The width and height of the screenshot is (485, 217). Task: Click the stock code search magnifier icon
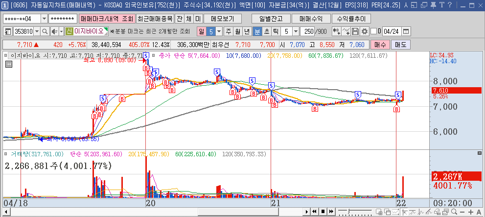click(x=45, y=31)
